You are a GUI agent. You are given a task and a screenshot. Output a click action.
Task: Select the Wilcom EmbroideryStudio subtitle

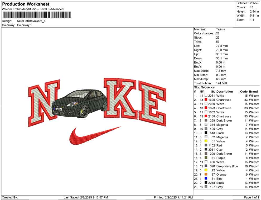[33, 9]
